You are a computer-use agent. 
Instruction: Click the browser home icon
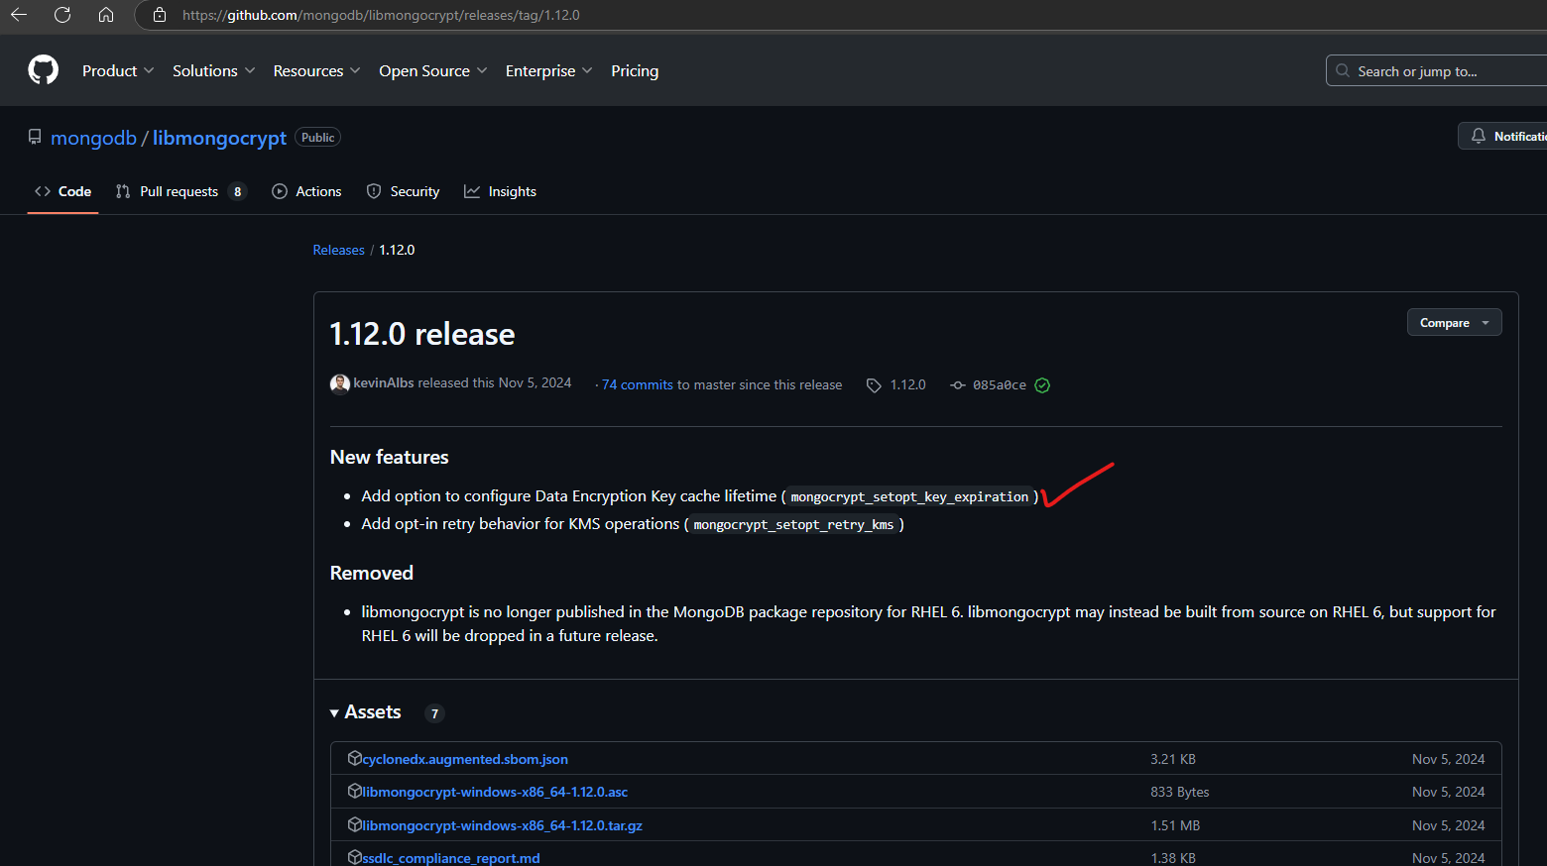tap(106, 15)
